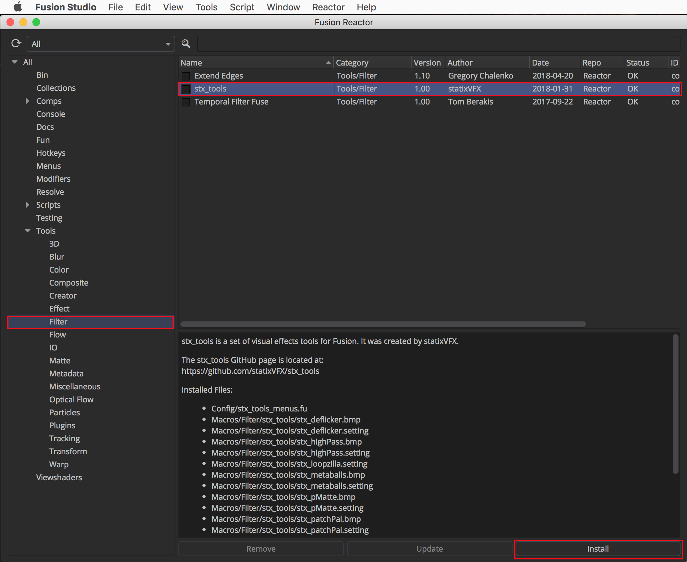Click the search magnifier icon
687x562 pixels.
point(186,43)
